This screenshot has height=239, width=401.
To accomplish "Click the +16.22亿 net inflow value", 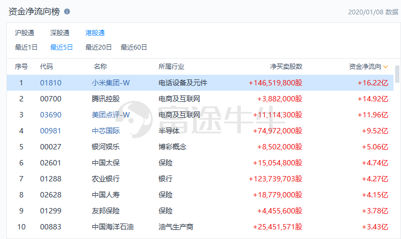I will click(x=373, y=83).
